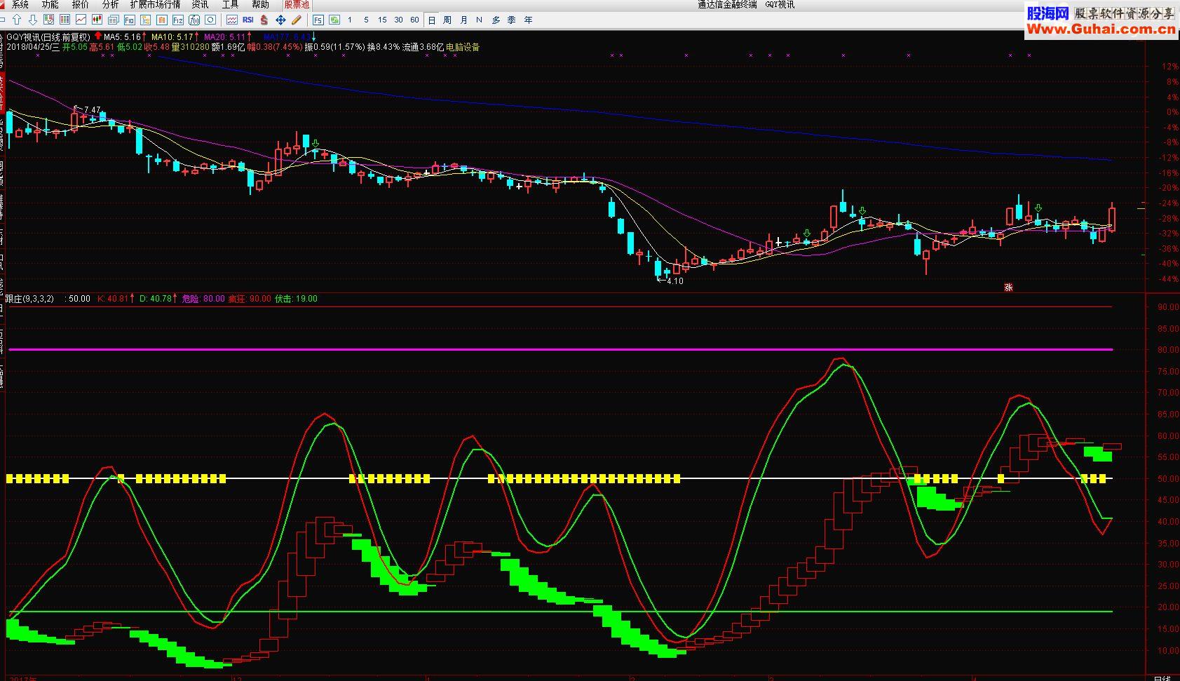Select the quarterly (季) period

[x=512, y=20]
